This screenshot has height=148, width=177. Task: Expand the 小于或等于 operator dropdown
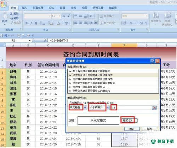click(x=108, y=107)
